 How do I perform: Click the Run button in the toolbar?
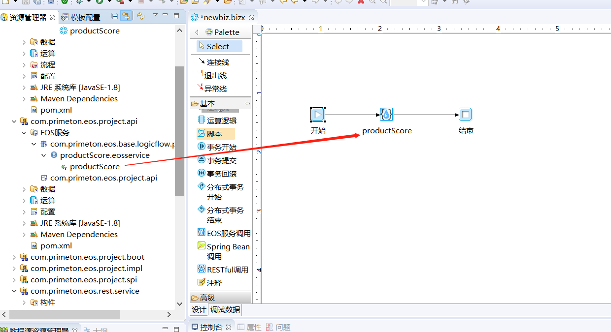(99, 3)
